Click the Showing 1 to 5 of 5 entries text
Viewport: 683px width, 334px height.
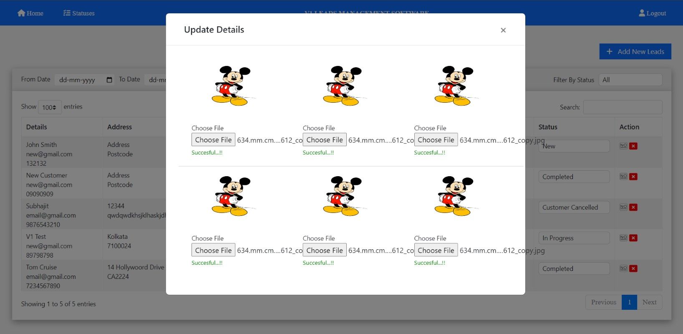point(58,304)
